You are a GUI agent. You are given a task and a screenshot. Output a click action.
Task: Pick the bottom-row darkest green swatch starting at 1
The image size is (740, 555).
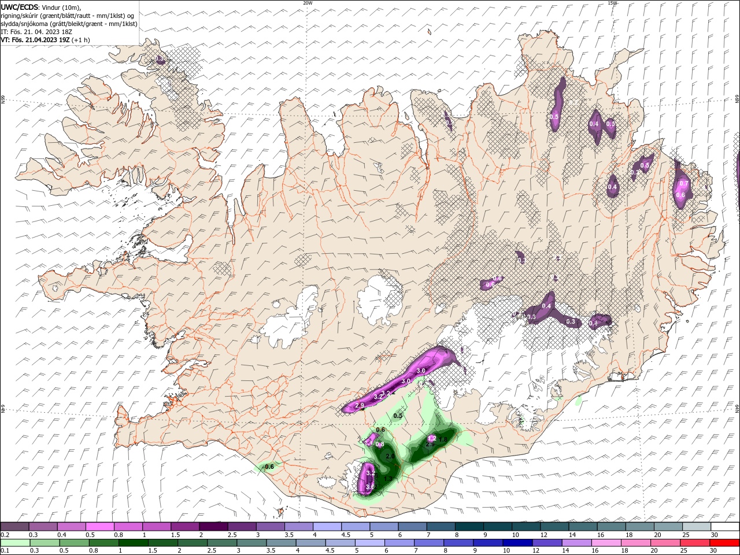[134, 543]
